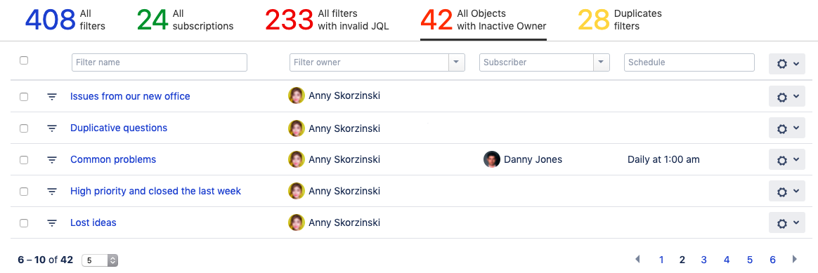Click the Filter name search field
This screenshot has width=818, height=273.
[159, 62]
